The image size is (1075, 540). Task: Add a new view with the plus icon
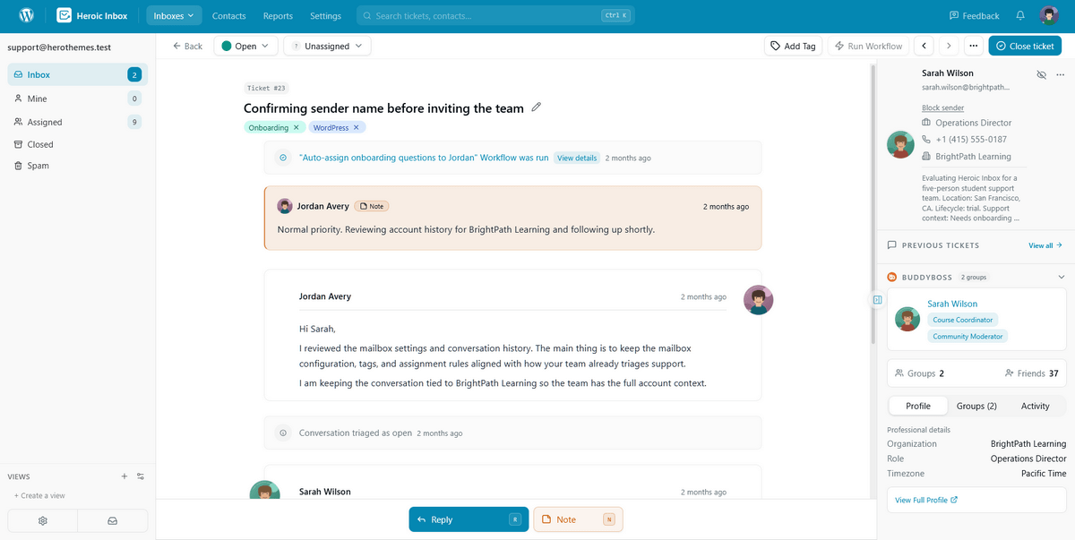pos(125,476)
